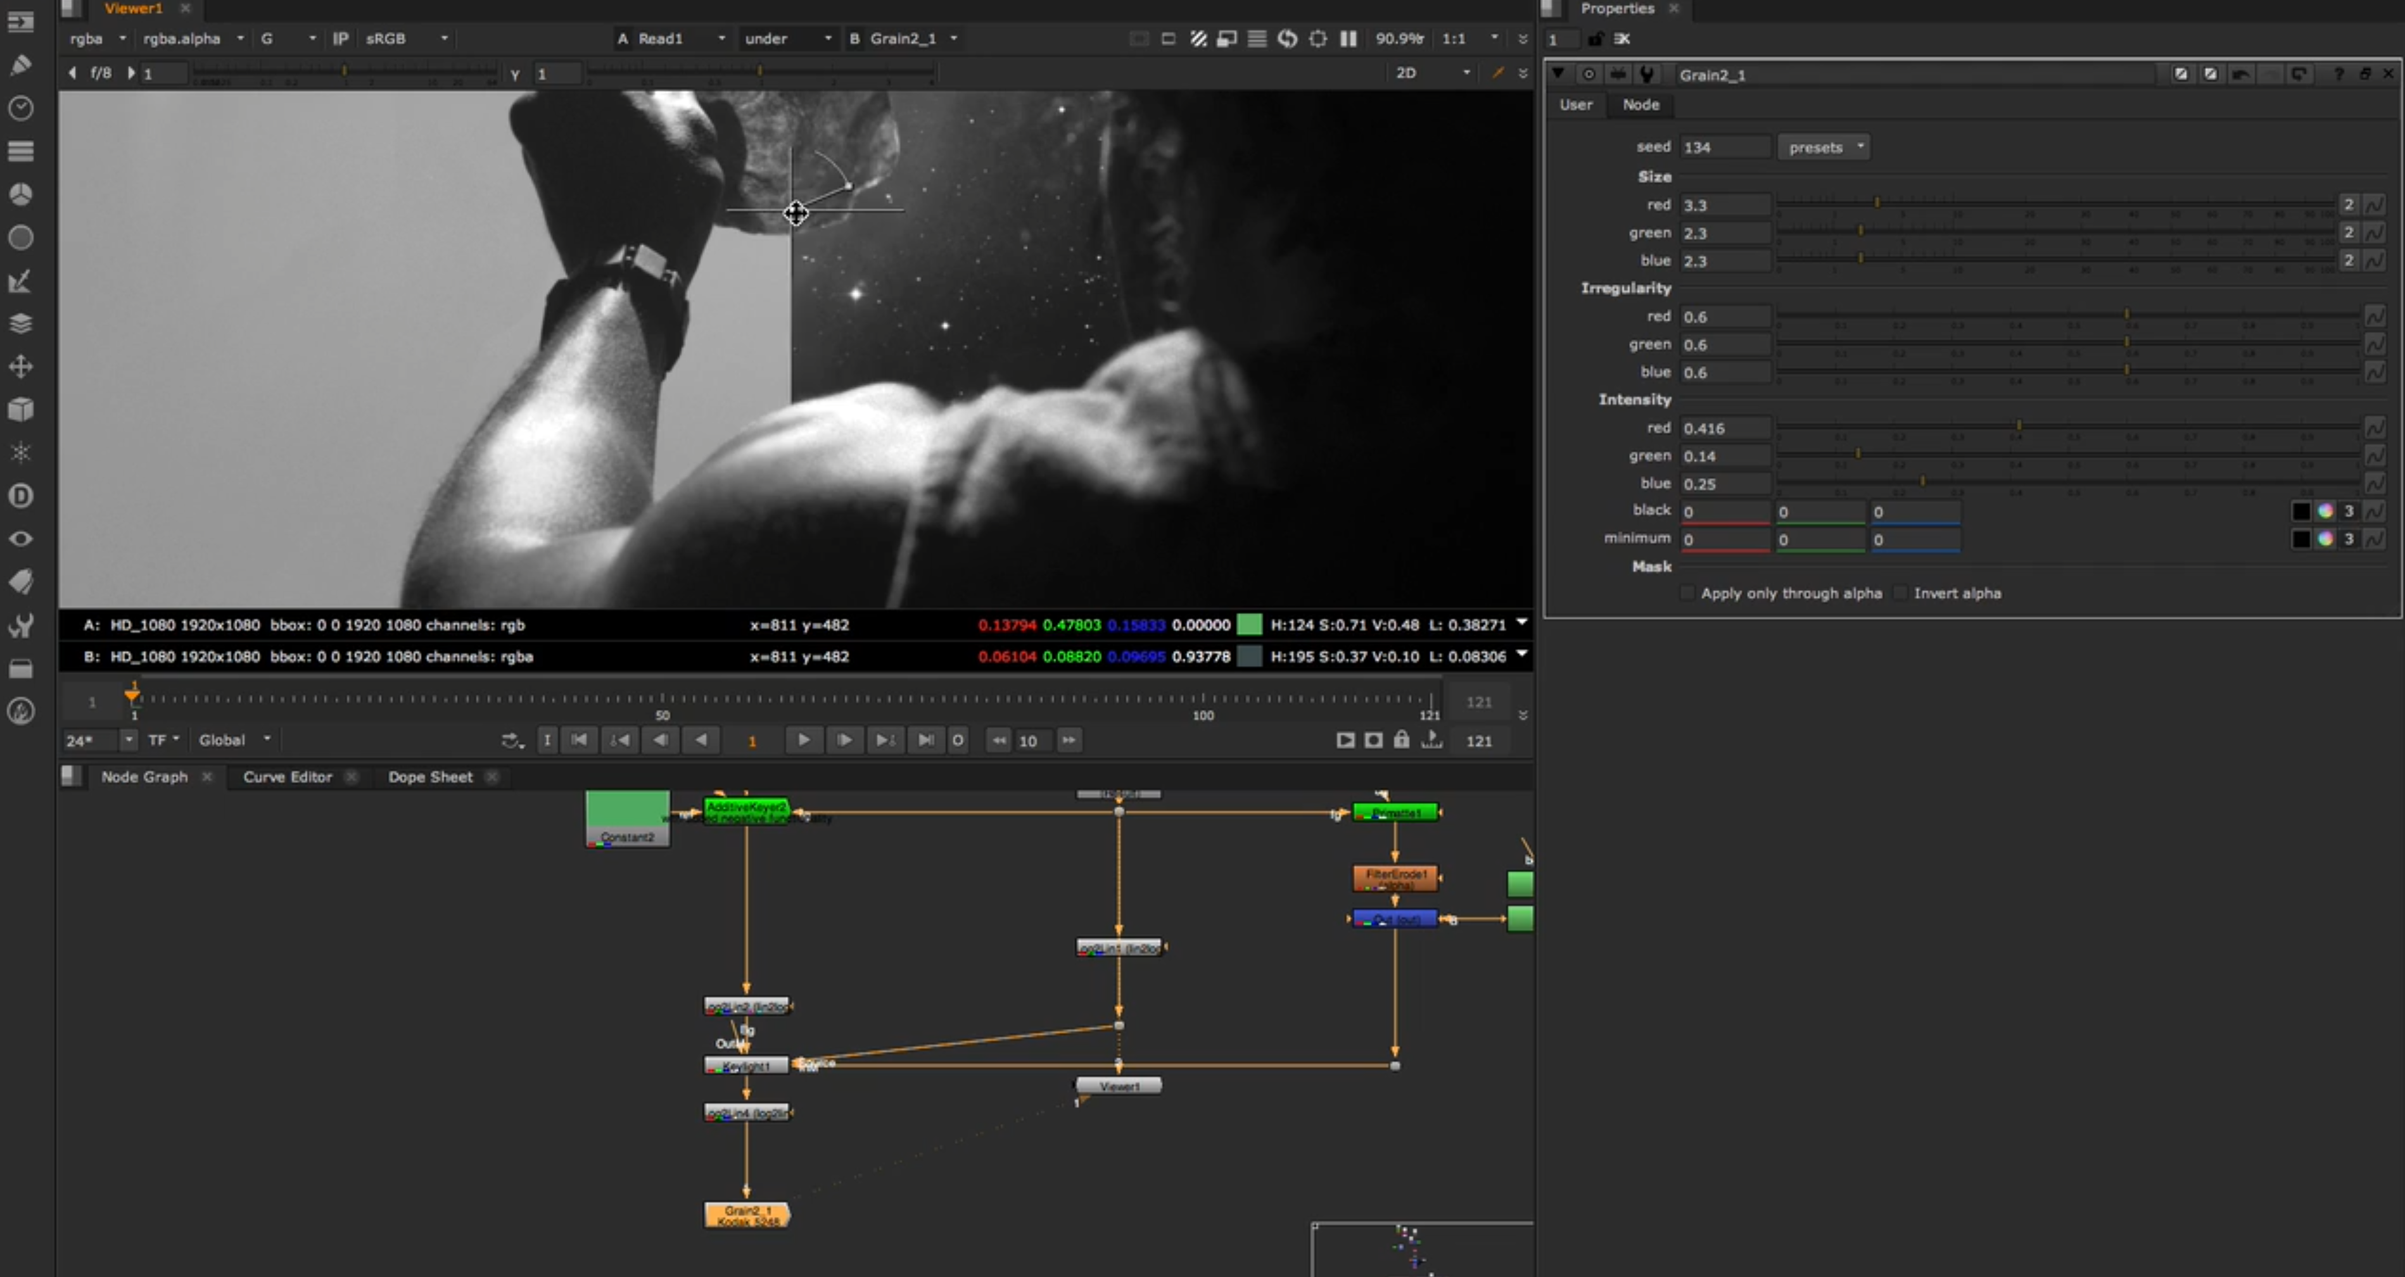
Task: Click the lock icon in timeline controls
Action: (1401, 740)
